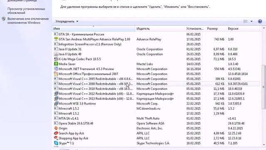Open the Упорядочить dropdown menu

(66, 21)
